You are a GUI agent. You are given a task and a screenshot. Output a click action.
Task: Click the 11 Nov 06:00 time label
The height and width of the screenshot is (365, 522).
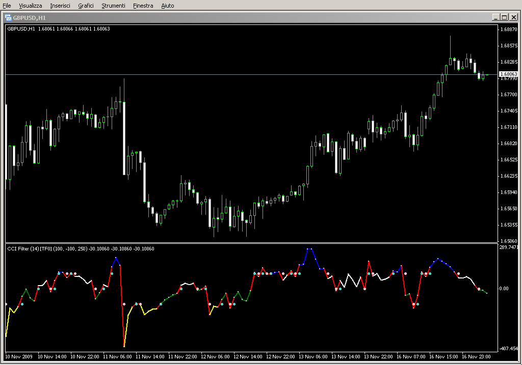point(117,357)
